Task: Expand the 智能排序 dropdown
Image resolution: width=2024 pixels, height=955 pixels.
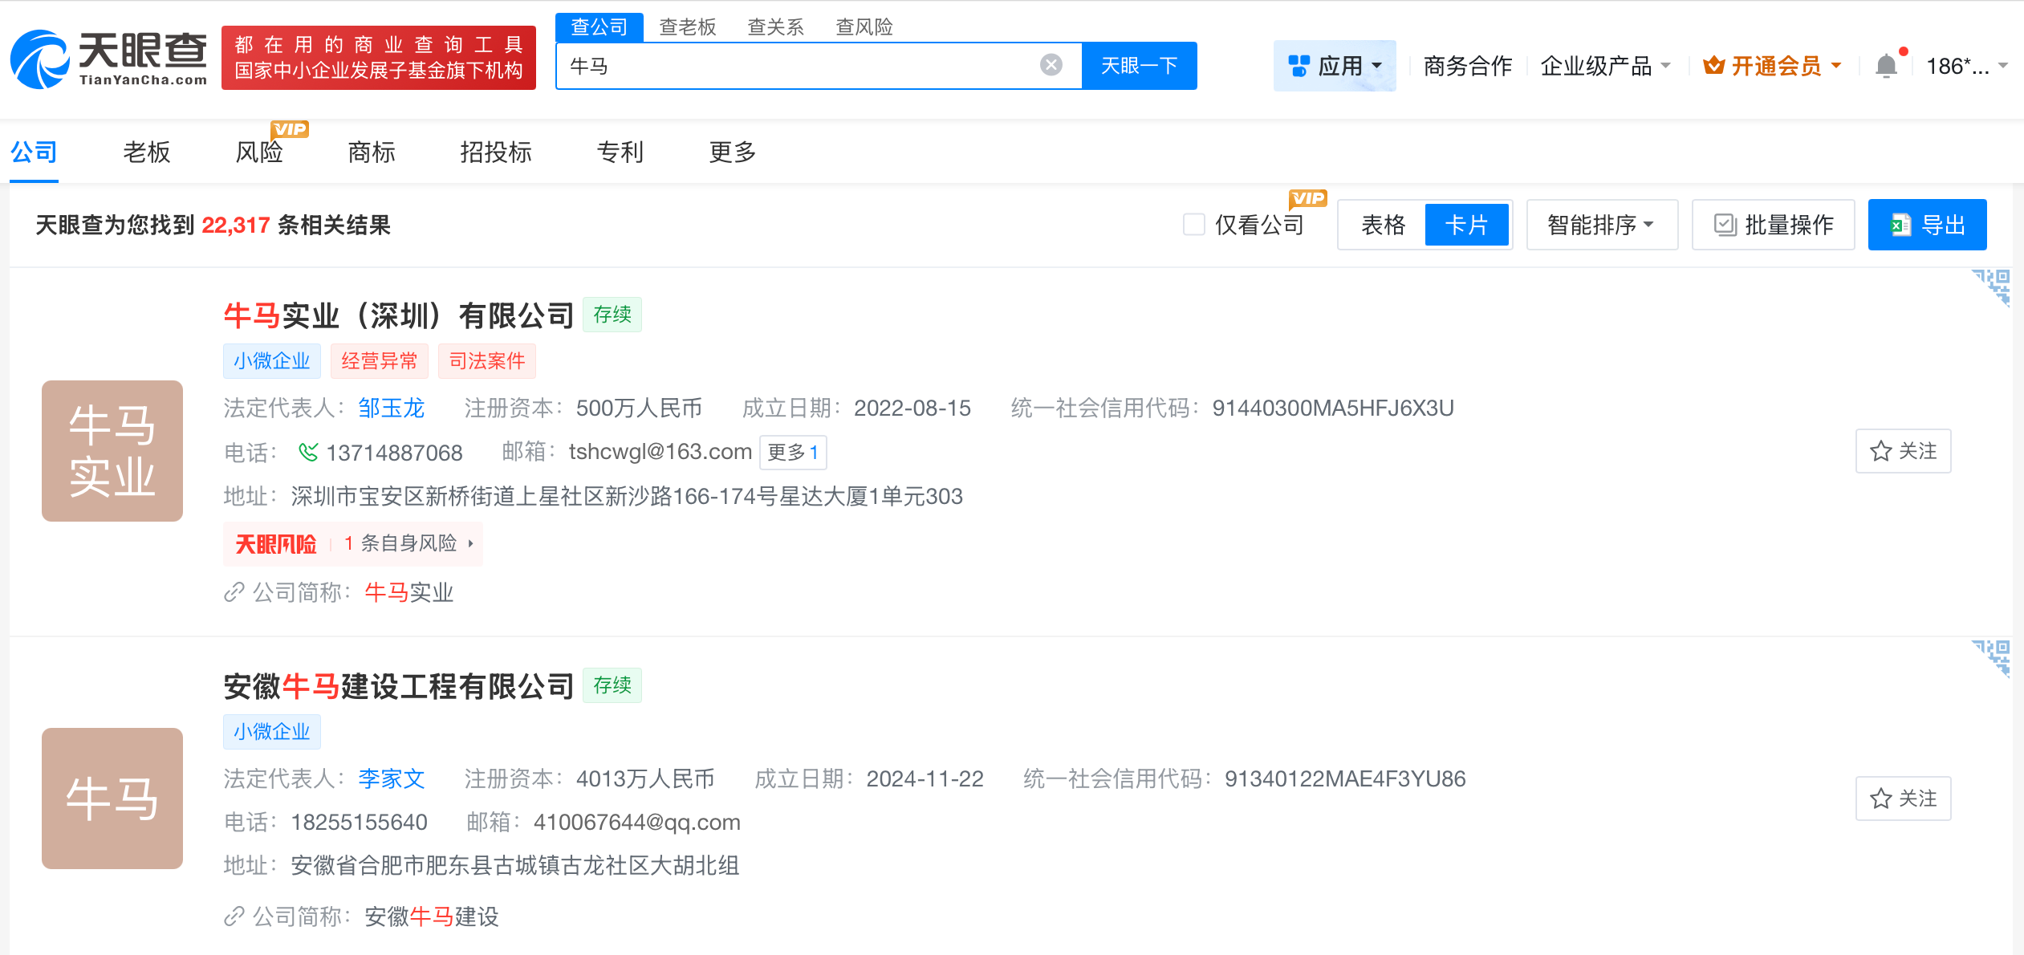Action: tap(1601, 225)
